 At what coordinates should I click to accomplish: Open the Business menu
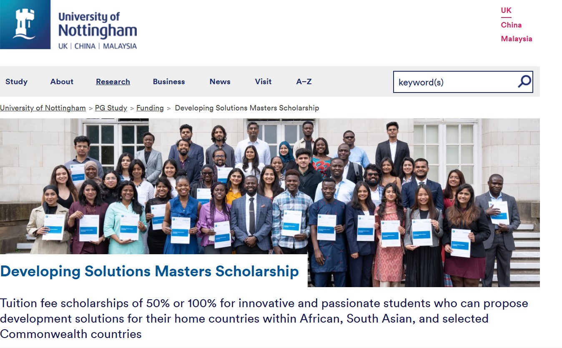(x=169, y=82)
